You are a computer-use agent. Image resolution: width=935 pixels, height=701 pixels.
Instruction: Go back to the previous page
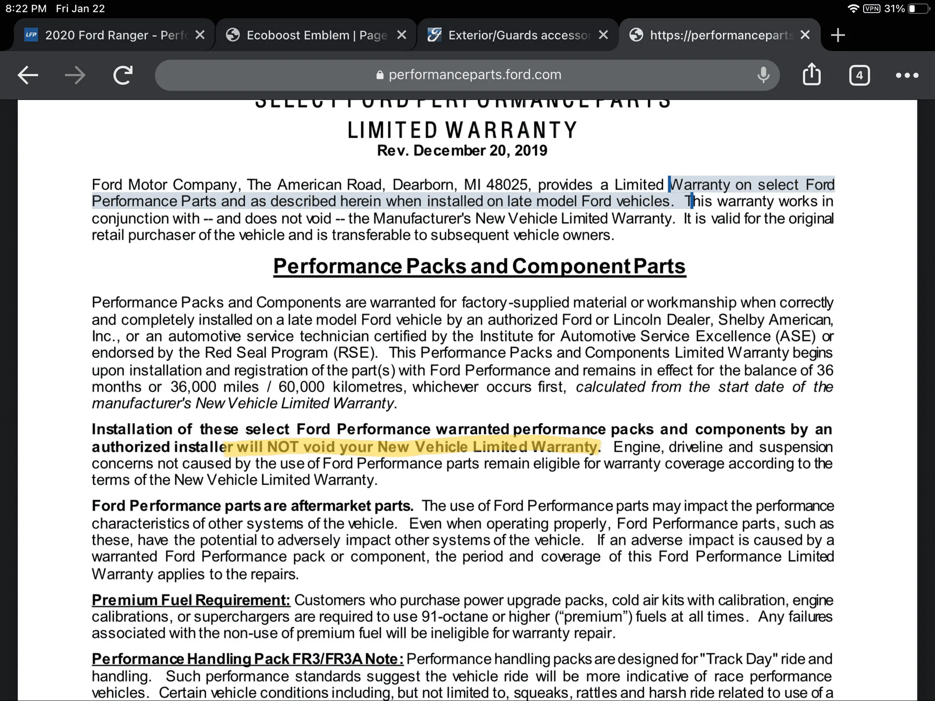pyautogui.click(x=28, y=75)
